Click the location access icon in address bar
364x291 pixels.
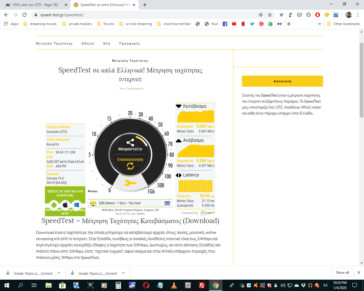point(261,15)
